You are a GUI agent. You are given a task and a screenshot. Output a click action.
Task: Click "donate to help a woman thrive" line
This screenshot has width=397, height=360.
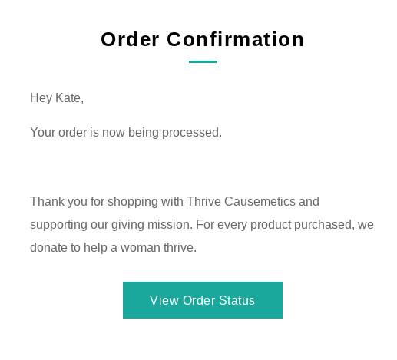click(x=113, y=248)
